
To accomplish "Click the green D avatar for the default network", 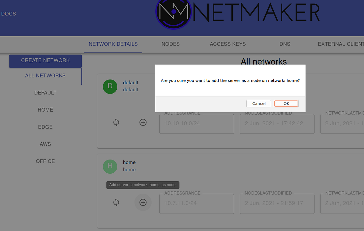I will pyautogui.click(x=110, y=86).
